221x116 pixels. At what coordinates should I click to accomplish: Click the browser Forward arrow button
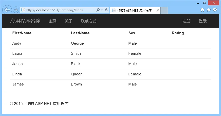[x=16, y=10]
